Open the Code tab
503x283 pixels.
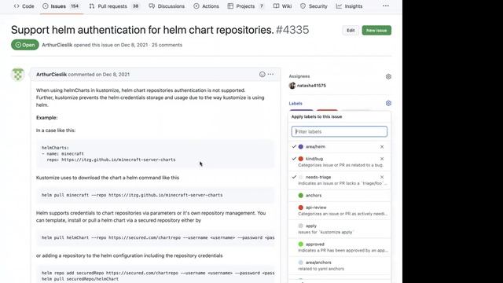pos(24,6)
